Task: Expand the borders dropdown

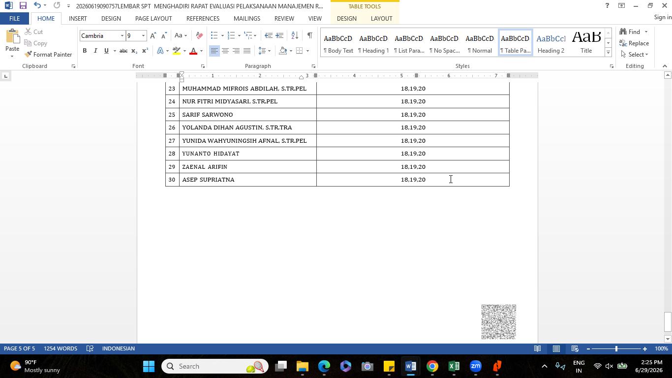Action: (307, 51)
